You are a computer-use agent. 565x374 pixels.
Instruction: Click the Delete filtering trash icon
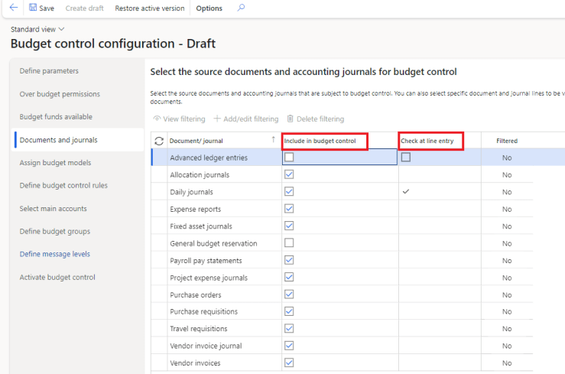coord(290,119)
